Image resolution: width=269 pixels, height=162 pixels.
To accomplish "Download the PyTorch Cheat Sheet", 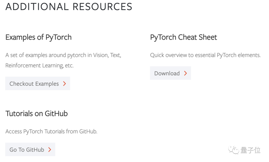I will click(x=170, y=73).
